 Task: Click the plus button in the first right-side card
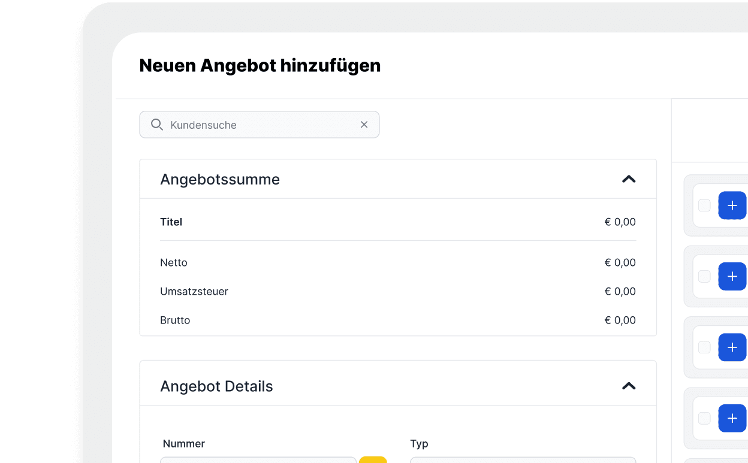pos(732,205)
